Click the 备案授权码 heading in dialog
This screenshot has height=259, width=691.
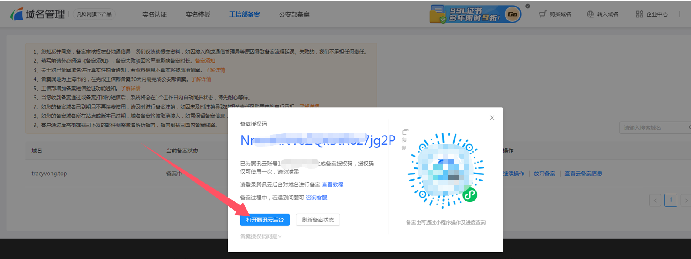[x=253, y=124]
